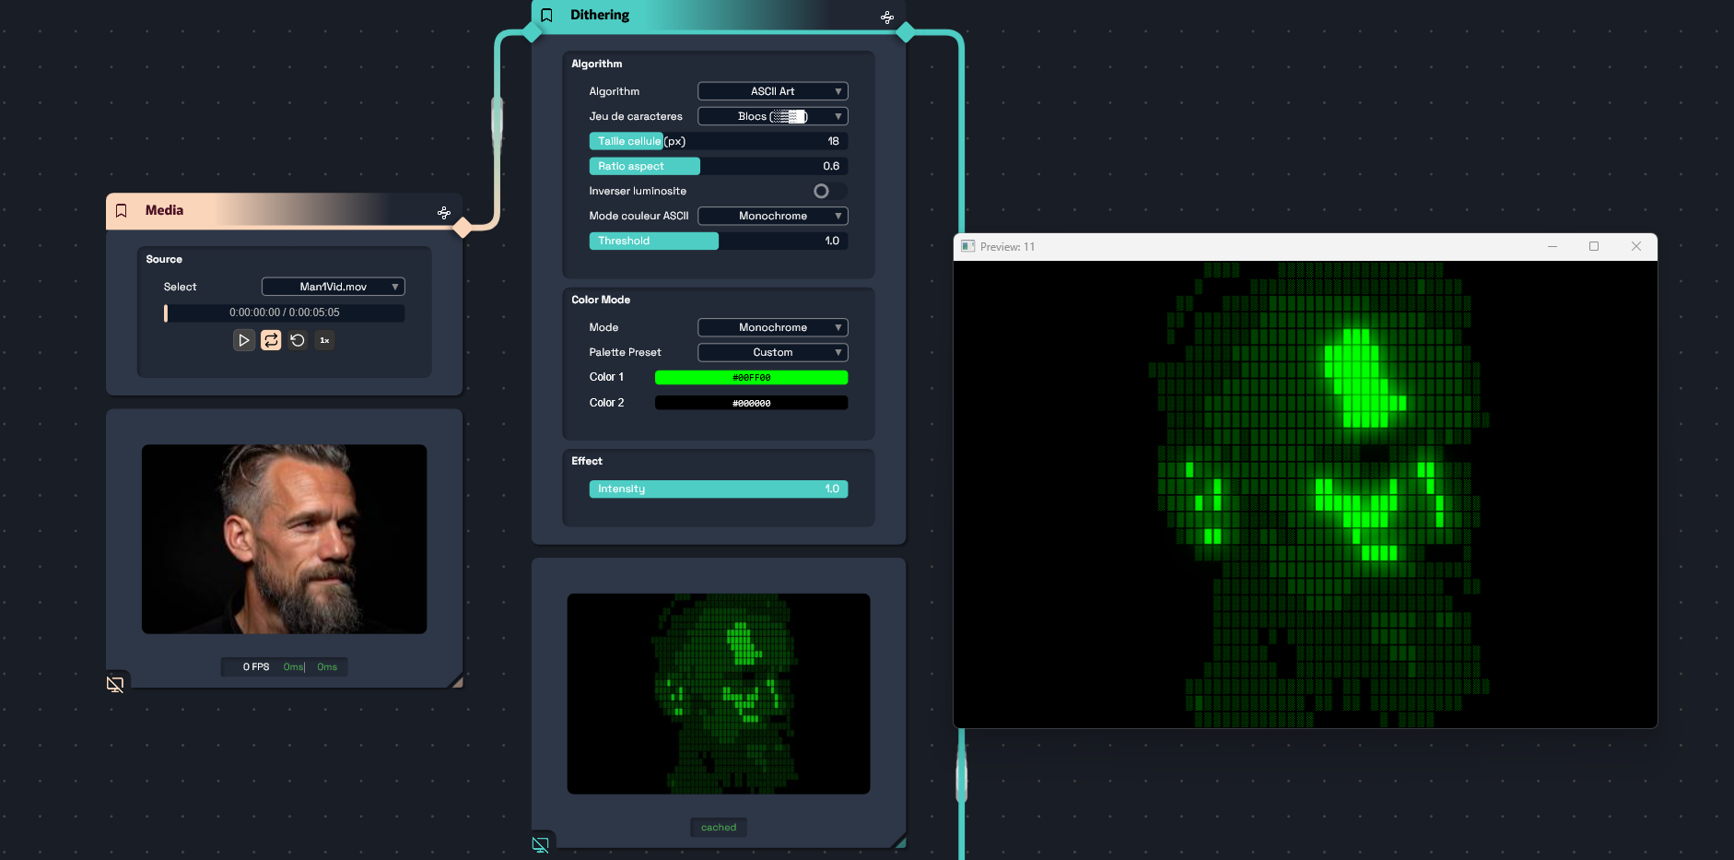Click the restart playback icon in the Media node
This screenshot has height=860, width=1734.
point(297,340)
